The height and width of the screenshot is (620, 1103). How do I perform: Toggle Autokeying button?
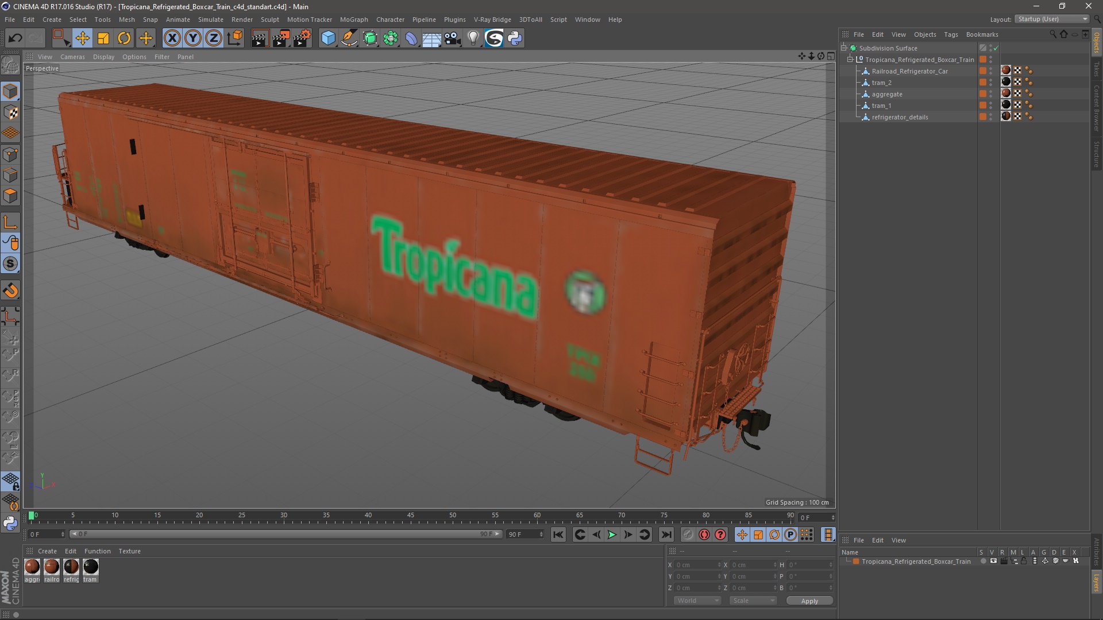(704, 535)
